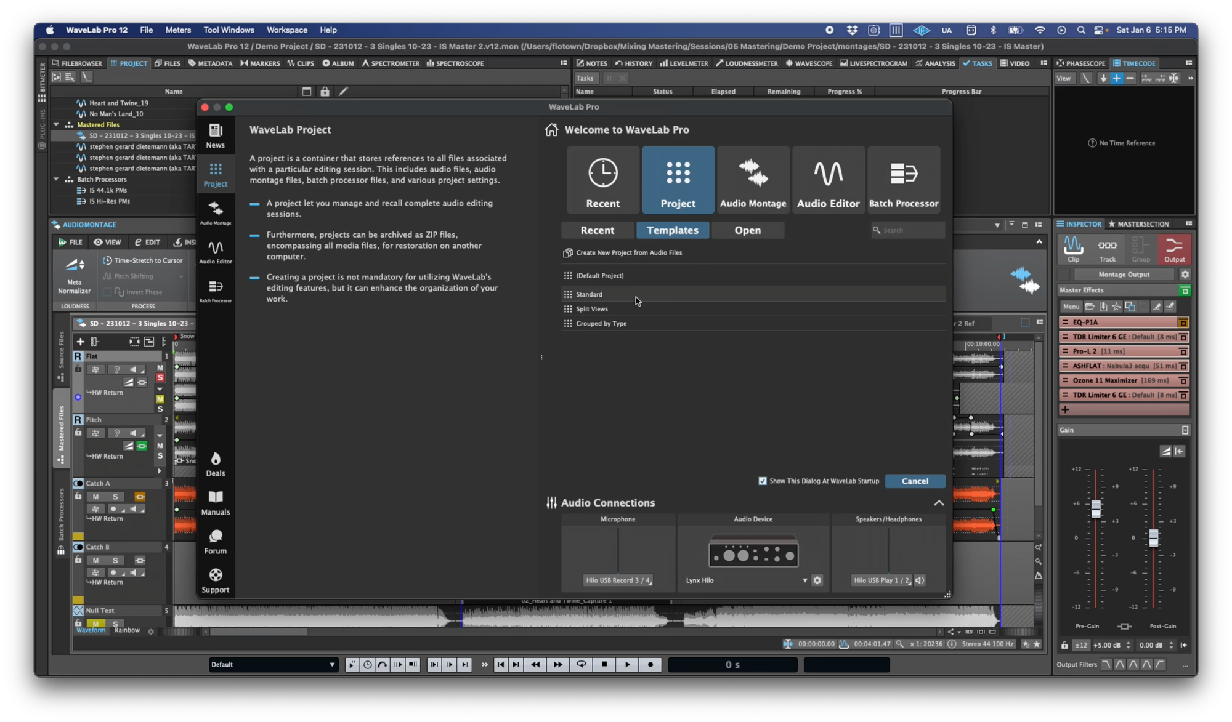Select the Clip inspector view
Image resolution: width=1232 pixels, height=722 pixels.
click(x=1072, y=249)
